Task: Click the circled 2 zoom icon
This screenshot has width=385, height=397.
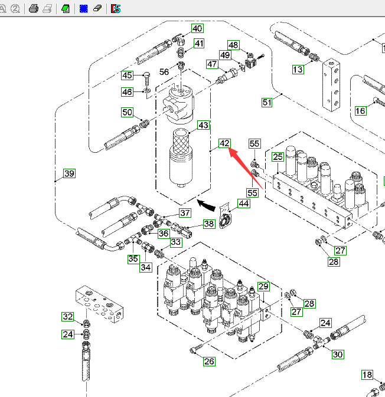Action: (x=15, y=8)
